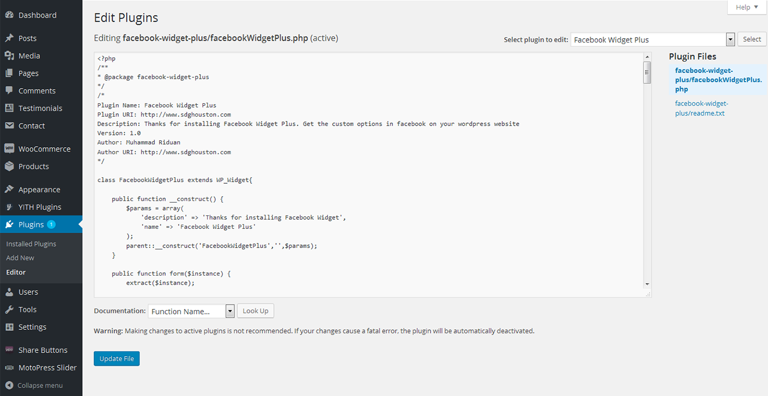This screenshot has height=396, width=768.
Task: Click the Tools wrench icon
Action: pos(9,309)
